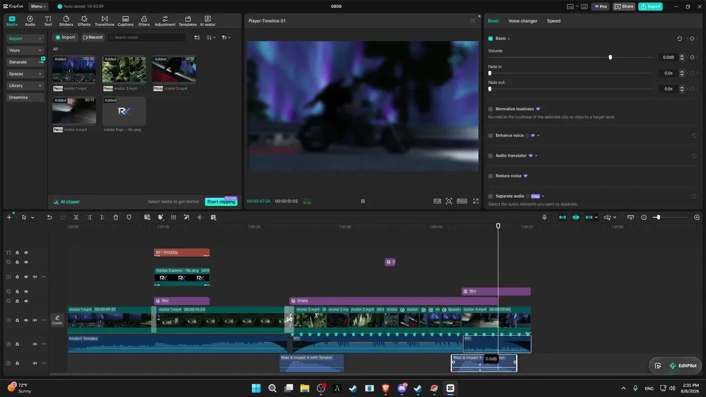Enable the Enhance voice checkbox
This screenshot has width=706, height=397.
tap(490, 136)
